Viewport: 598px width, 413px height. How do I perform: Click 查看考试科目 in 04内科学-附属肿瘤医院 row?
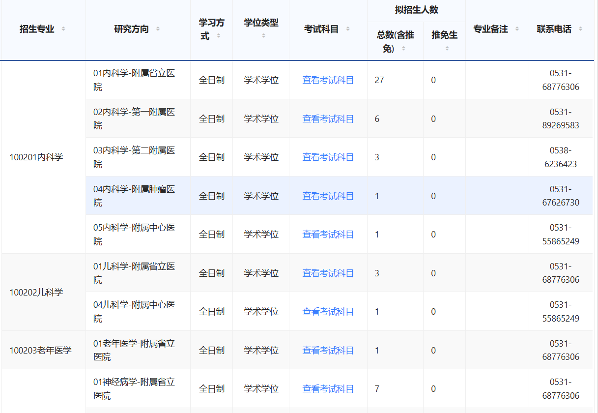(x=328, y=196)
